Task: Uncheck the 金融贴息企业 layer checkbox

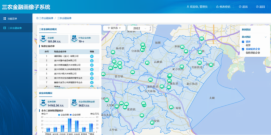Action: [243, 49]
